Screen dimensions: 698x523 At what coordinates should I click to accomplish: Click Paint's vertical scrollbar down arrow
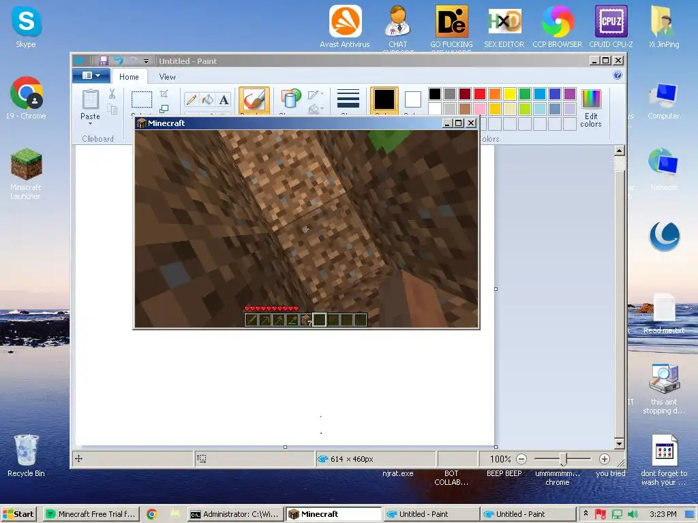[619, 443]
